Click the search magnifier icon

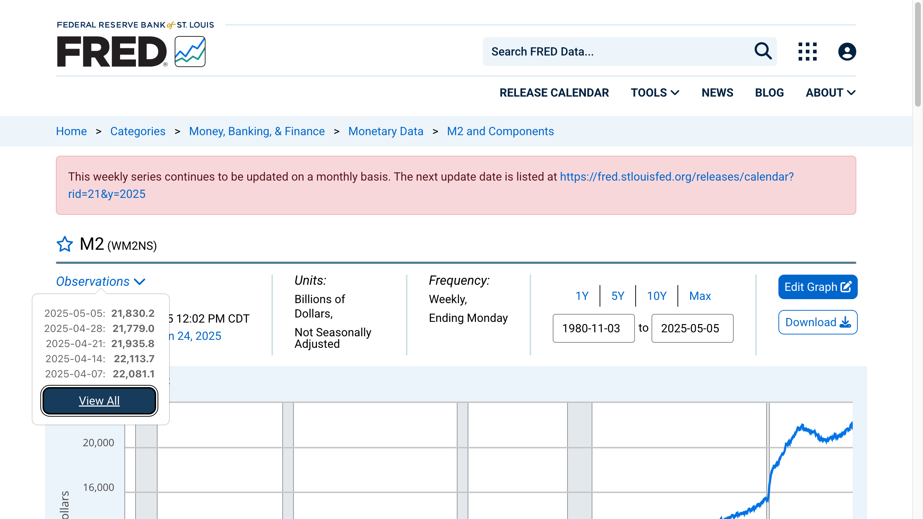click(763, 51)
